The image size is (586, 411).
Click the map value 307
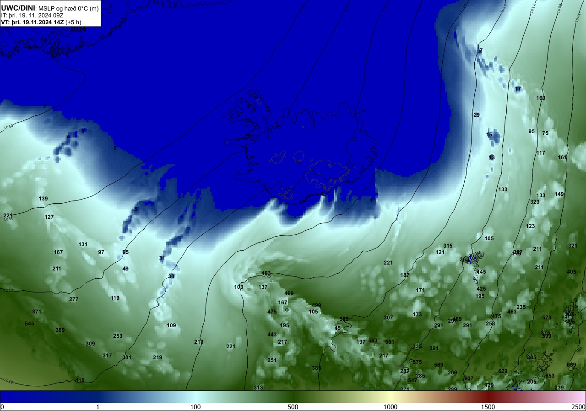[388, 318]
